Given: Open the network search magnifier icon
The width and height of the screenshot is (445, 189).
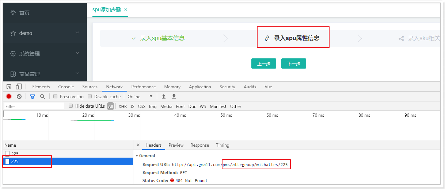Looking at the screenshot, I should 43,96.
